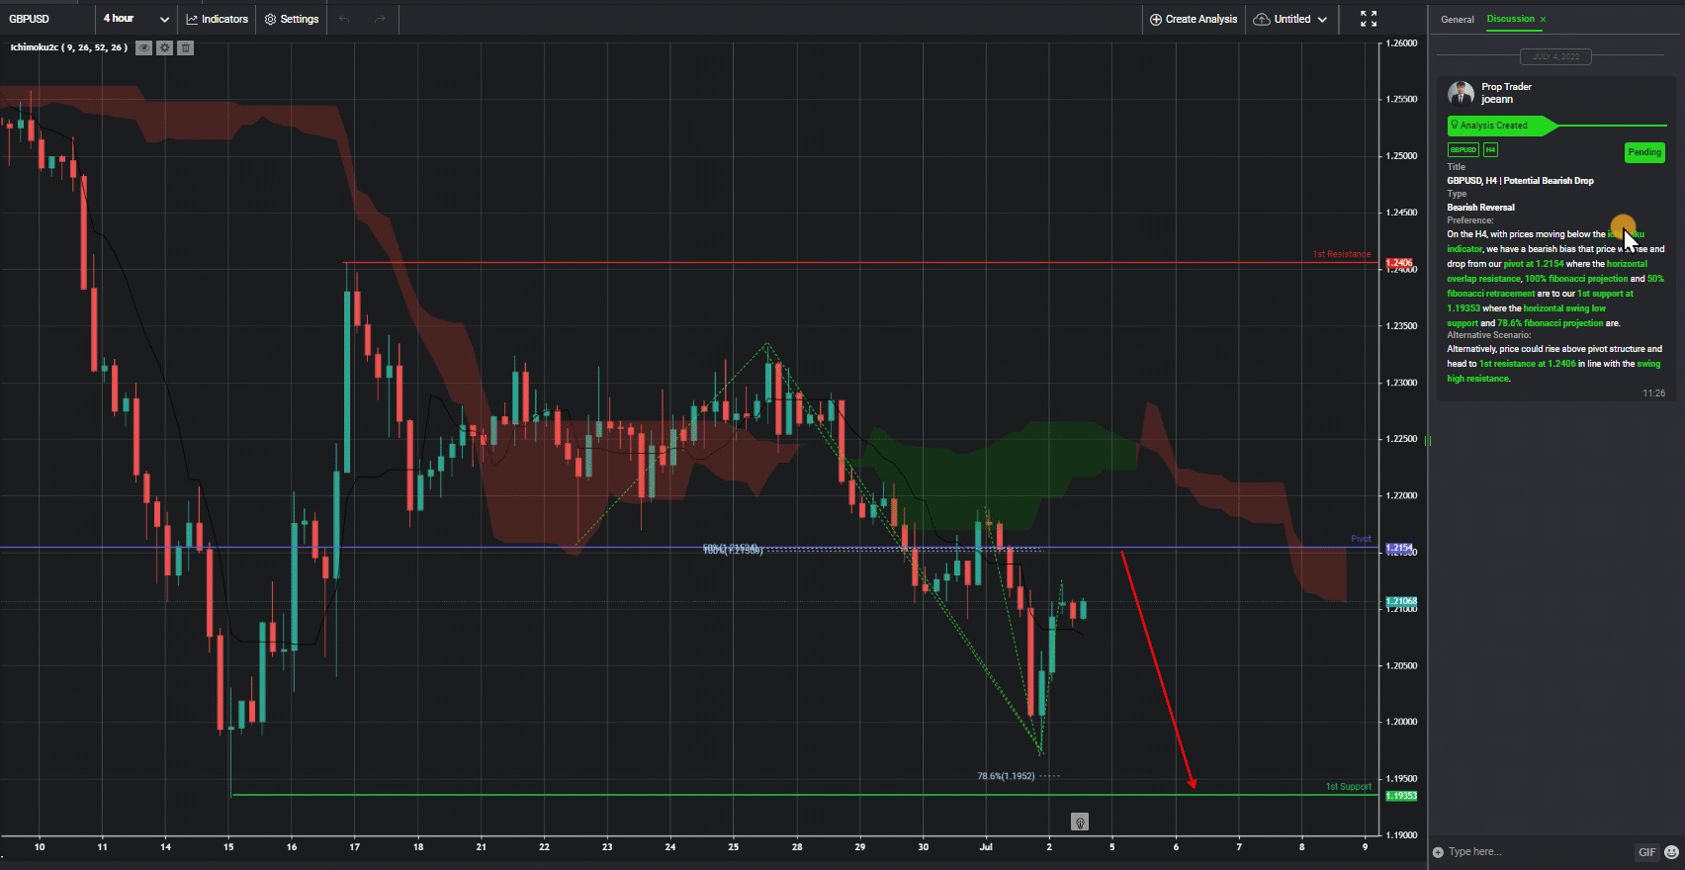This screenshot has height=870, width=1685.
Task: Select the 'Pivot' line label on chart
Action: coord(1362,539)
